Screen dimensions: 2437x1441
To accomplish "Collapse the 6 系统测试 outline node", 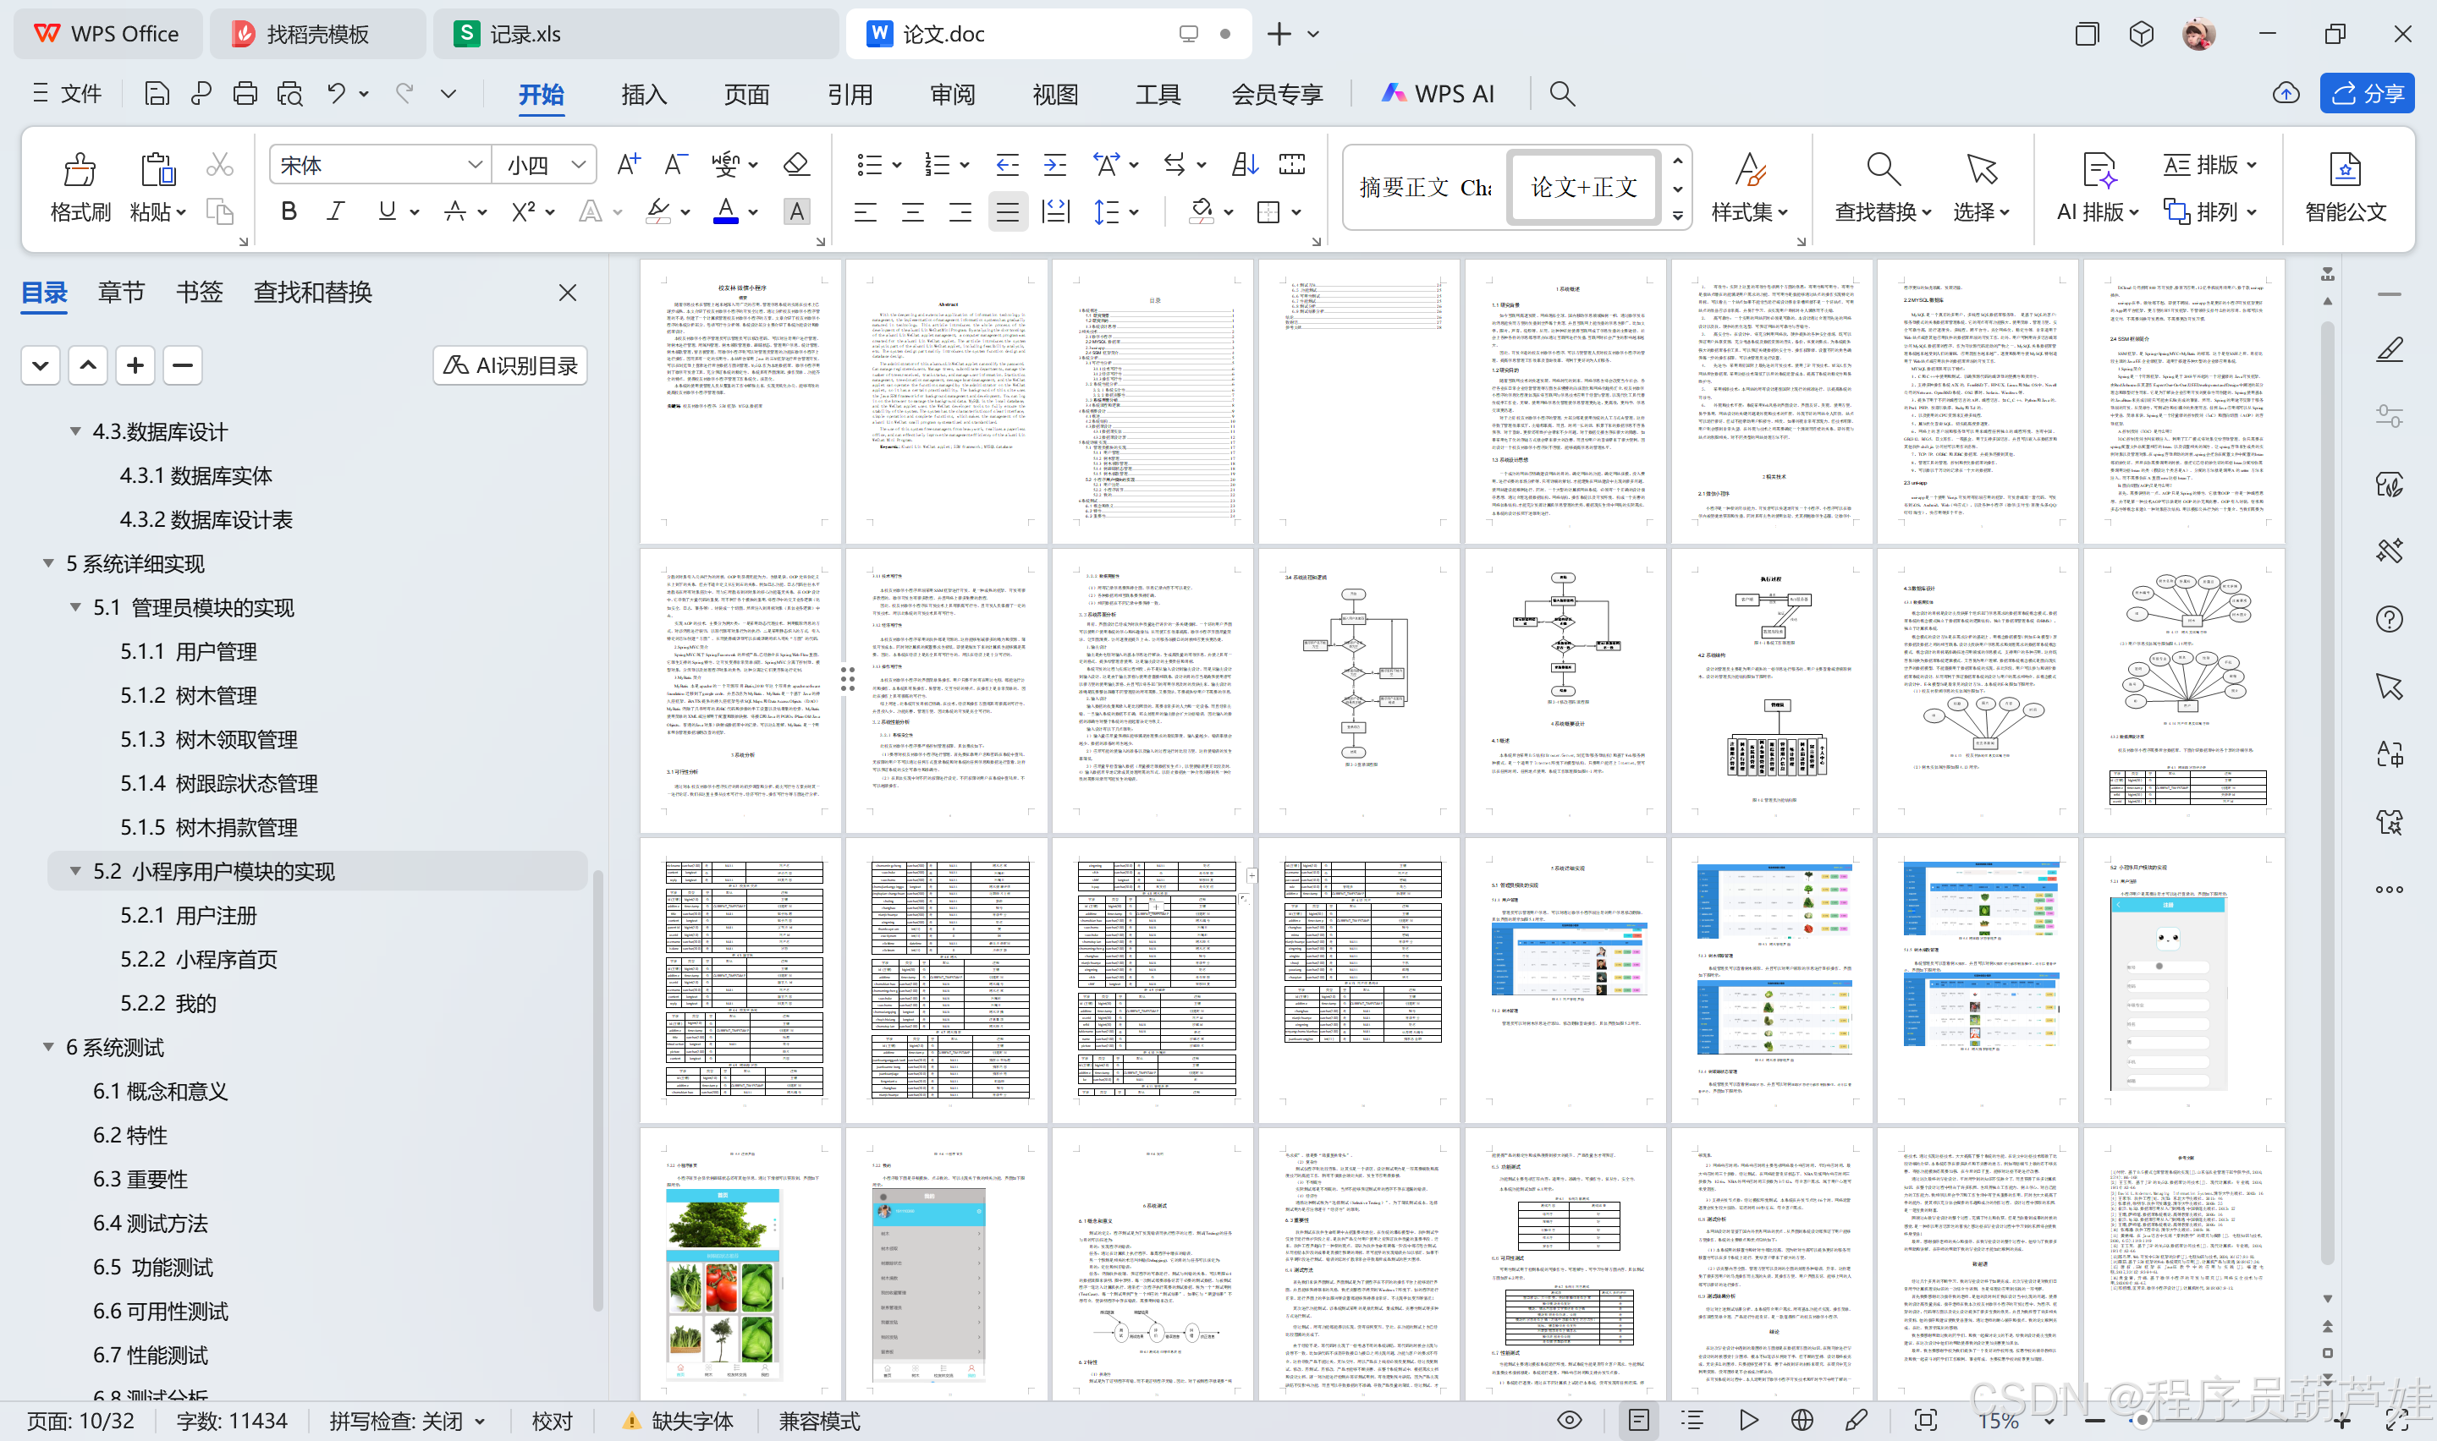I will (x=47, y=1047).
